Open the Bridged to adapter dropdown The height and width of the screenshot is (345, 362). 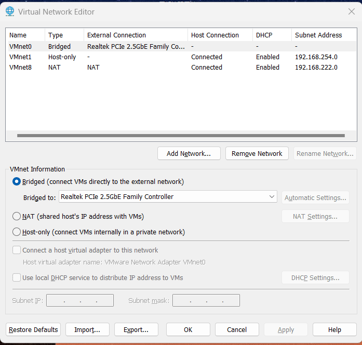[x=168, y=196]
